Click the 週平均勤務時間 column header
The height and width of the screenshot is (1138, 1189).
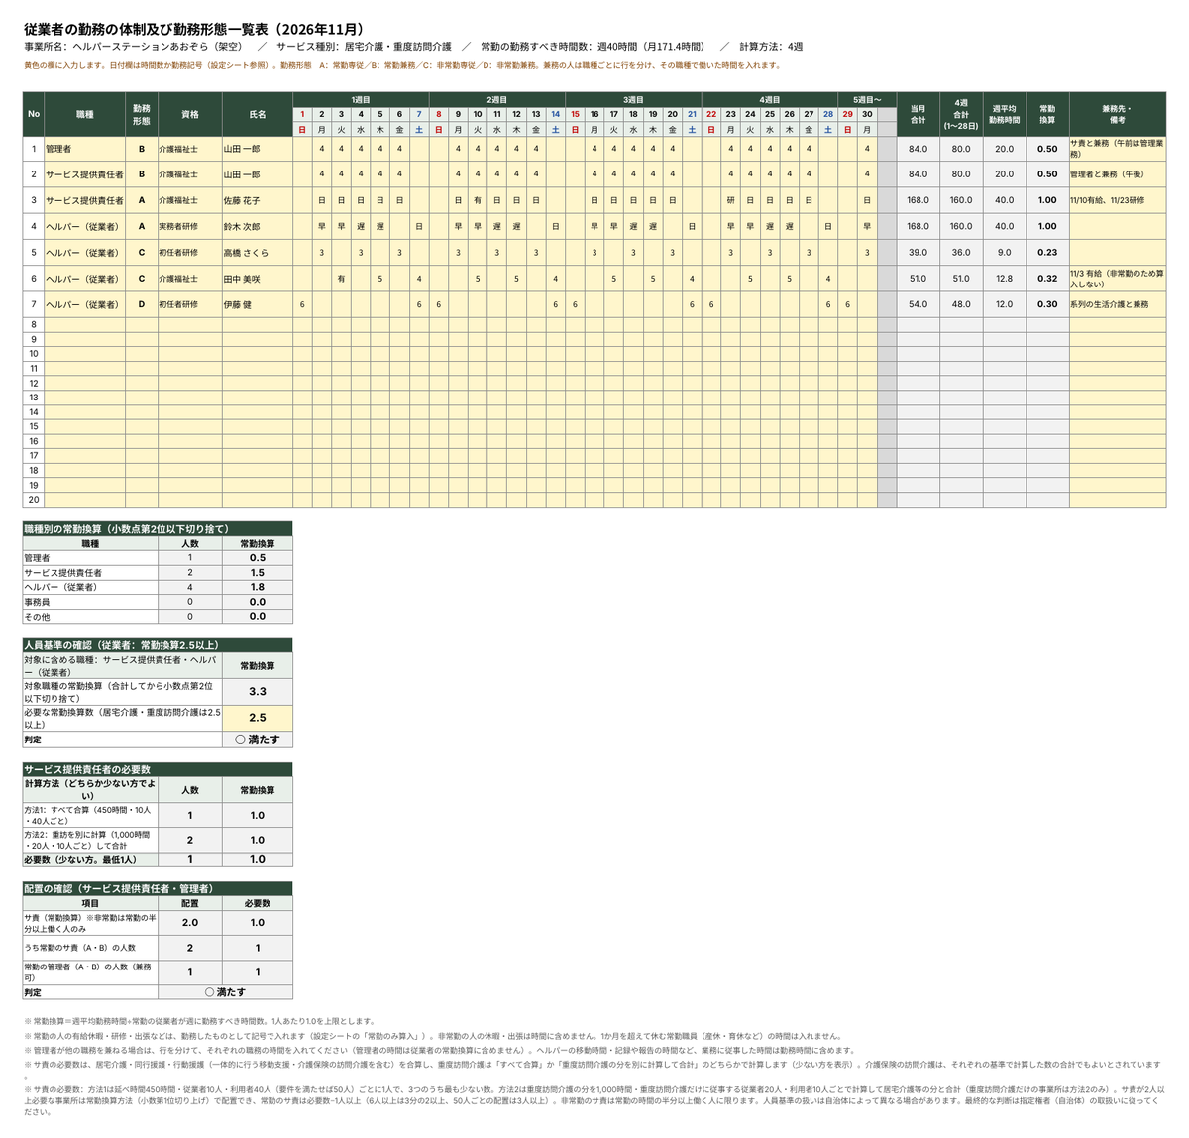point(1004,115)
